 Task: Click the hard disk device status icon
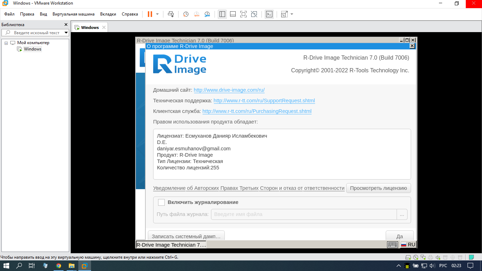(x=408, y=257)
